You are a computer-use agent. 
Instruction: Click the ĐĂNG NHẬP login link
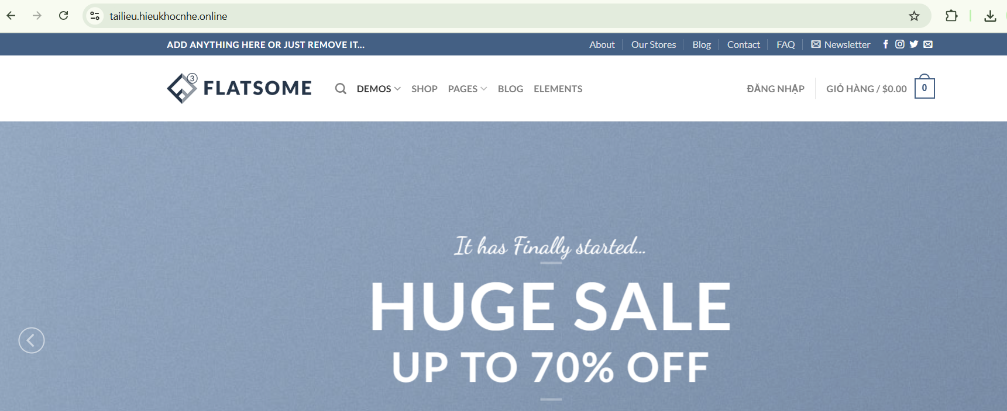coord(775,89)
